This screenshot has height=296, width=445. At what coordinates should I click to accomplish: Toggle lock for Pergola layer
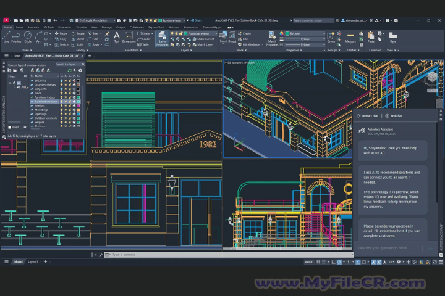[x=69, y=122]
